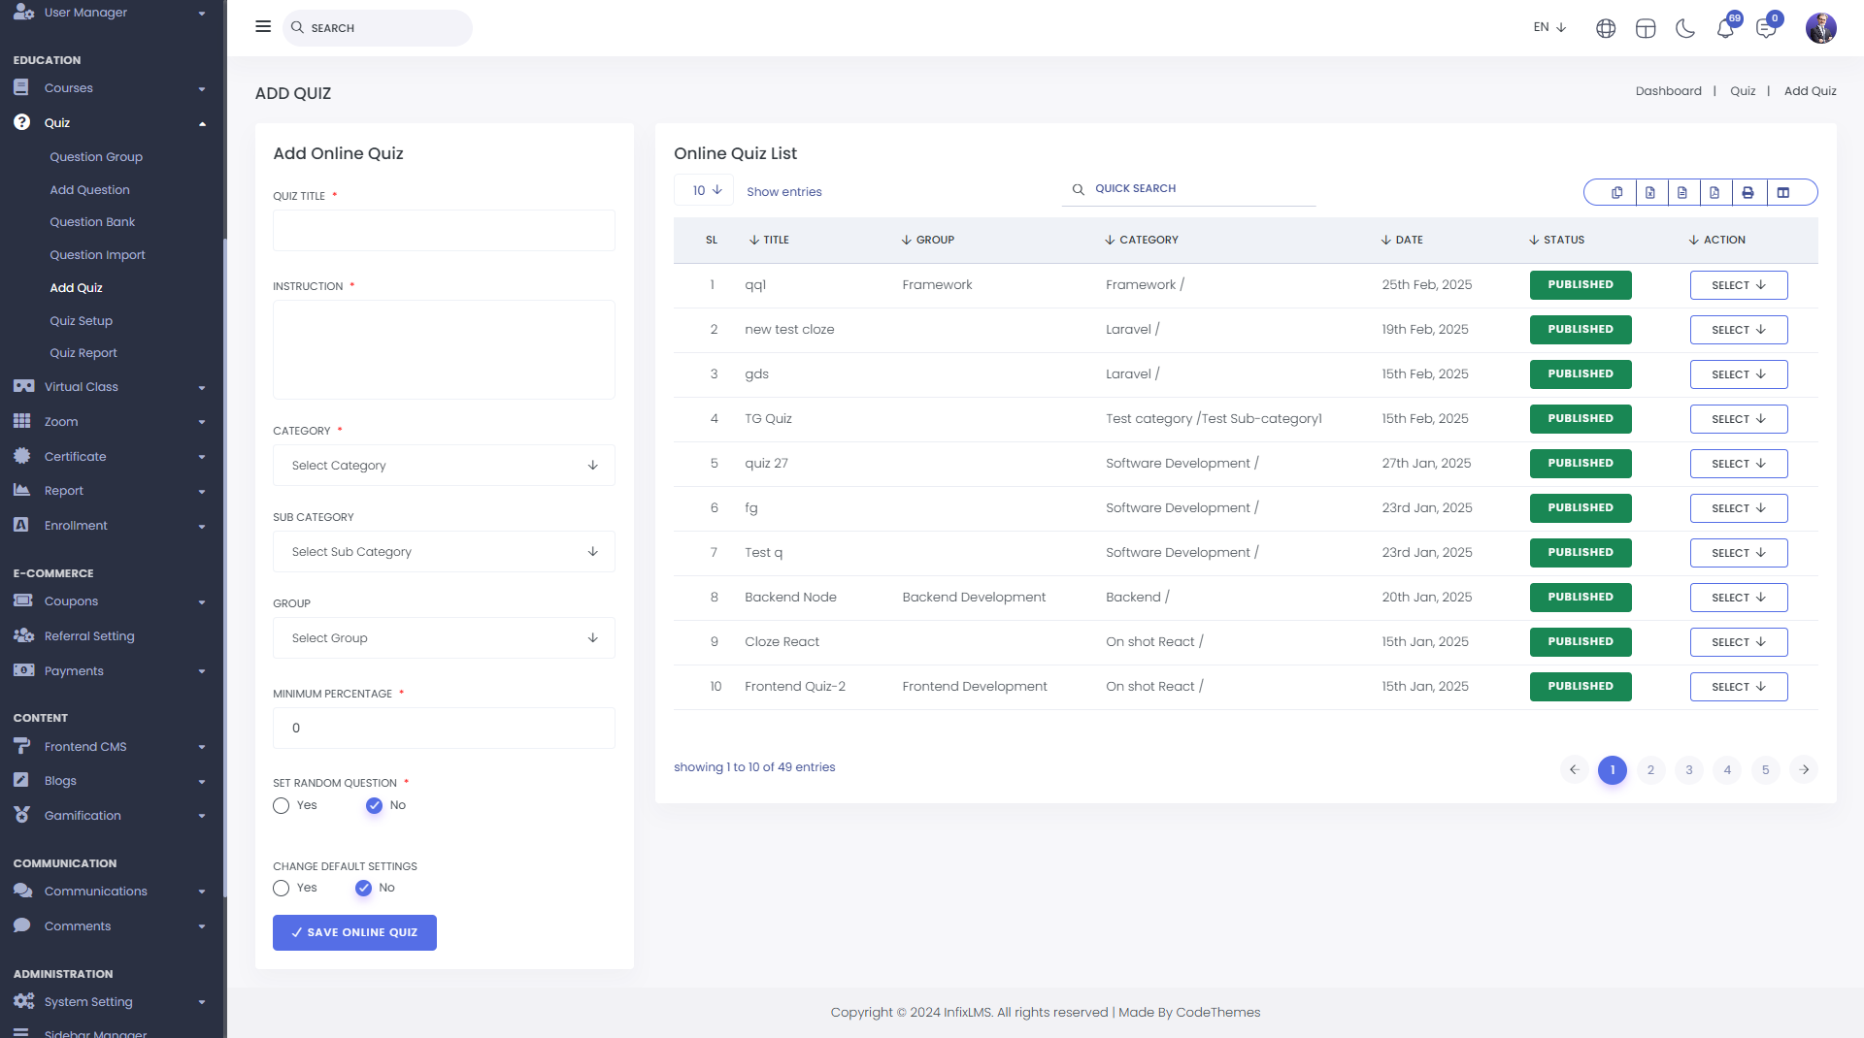This screenshot has height=1038, width=1864.
Task: Go to page 2 of quiz list
Action: (1650, 770)
